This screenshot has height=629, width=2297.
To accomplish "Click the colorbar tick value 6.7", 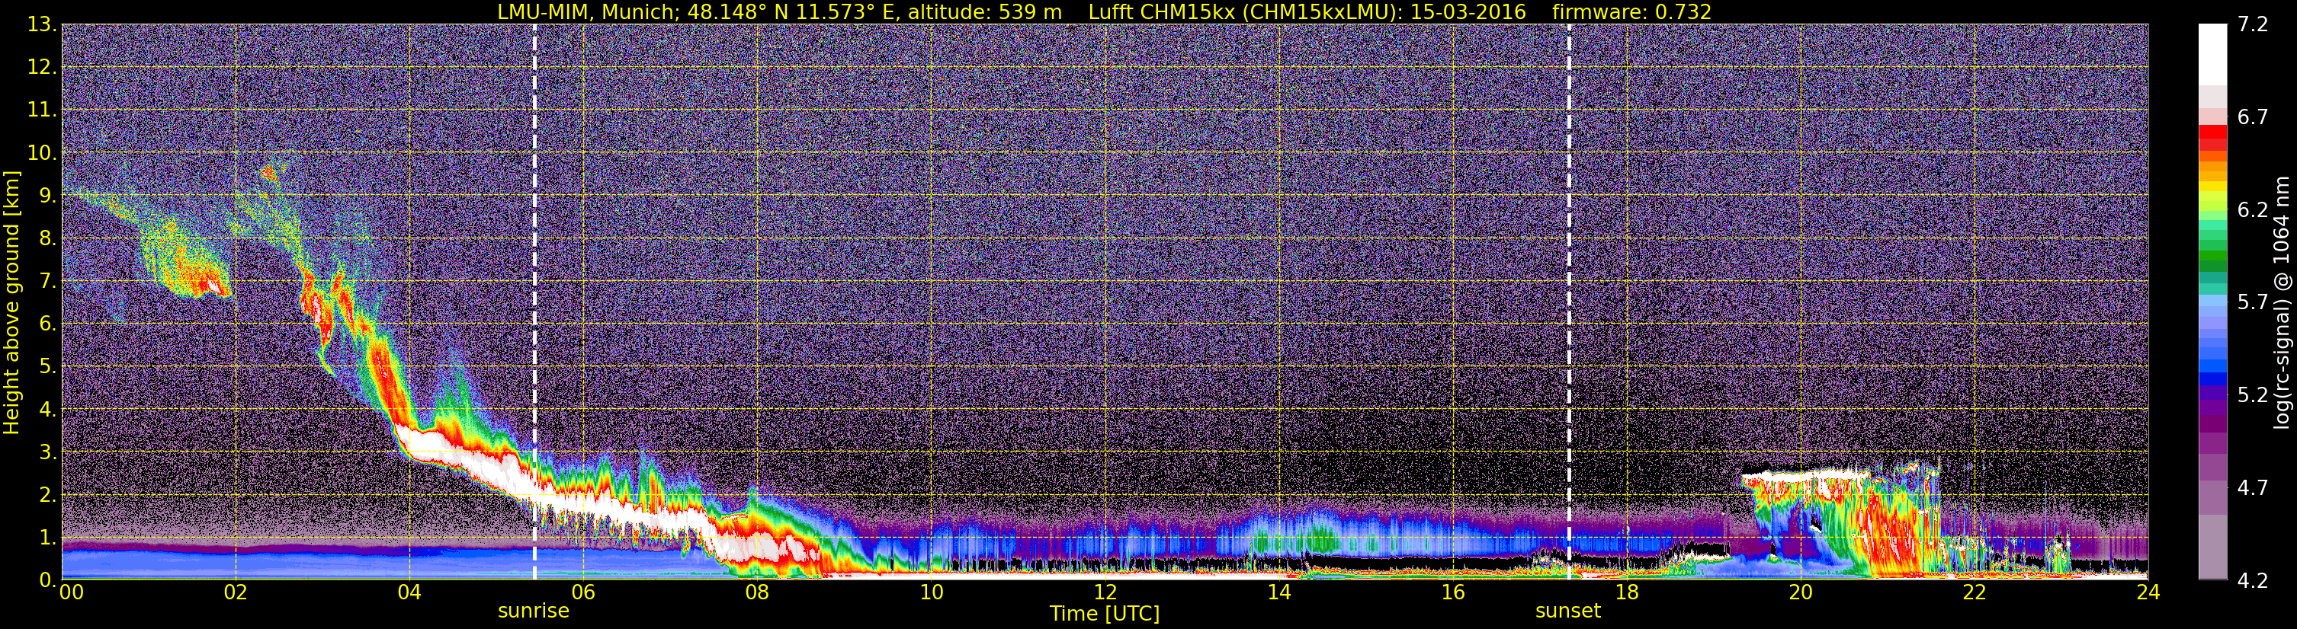I will [2253, 117].
